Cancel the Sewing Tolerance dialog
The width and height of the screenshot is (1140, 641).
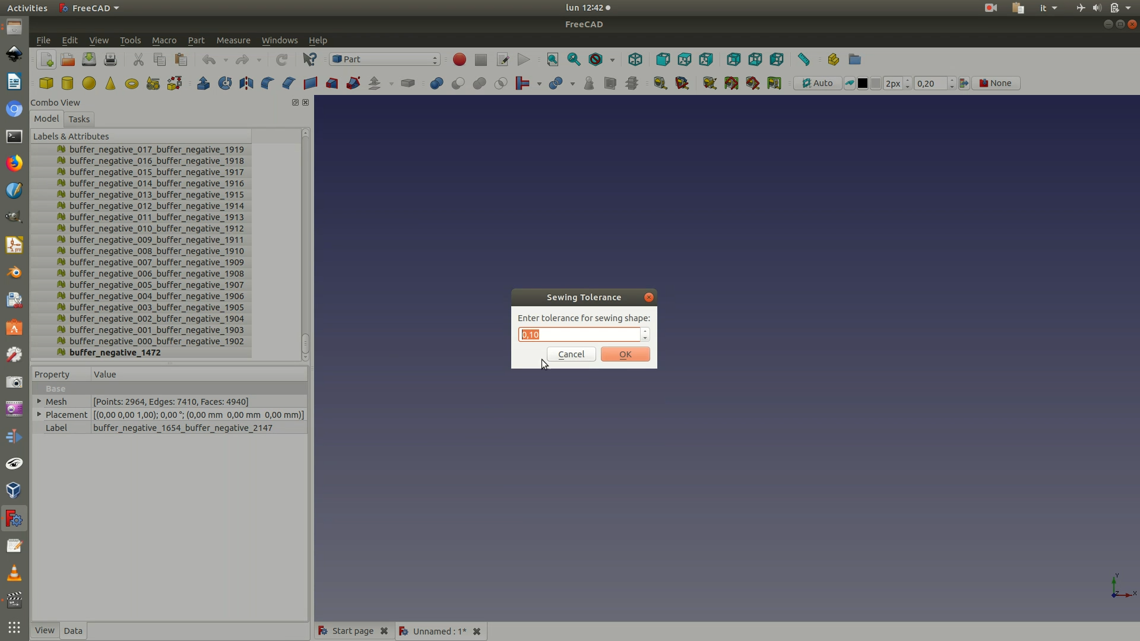[571, 354]
